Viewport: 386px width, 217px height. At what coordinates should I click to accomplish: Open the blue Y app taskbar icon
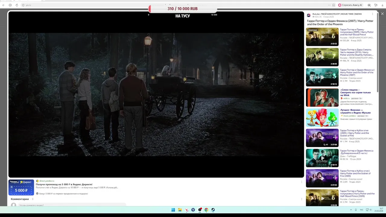(193, 210)
